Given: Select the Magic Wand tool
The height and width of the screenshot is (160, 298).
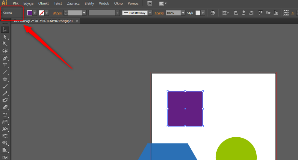Looking at the screenshot, I should 5,44.
